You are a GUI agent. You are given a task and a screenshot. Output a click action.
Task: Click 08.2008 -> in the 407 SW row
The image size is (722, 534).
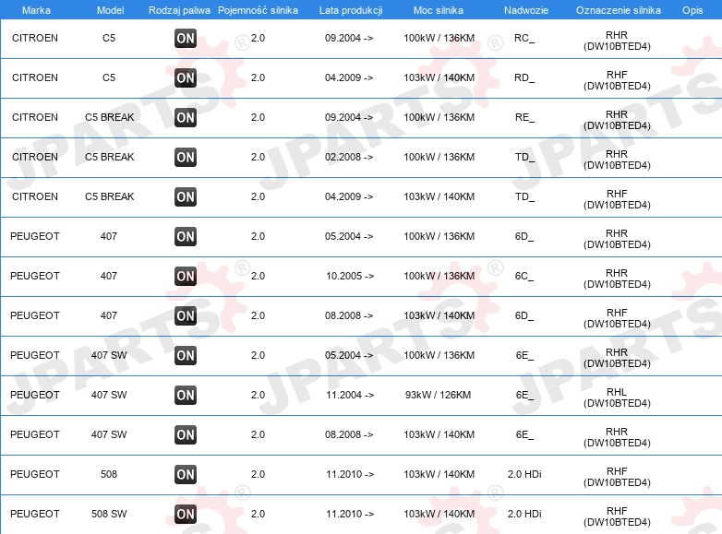tap(349, 434)
